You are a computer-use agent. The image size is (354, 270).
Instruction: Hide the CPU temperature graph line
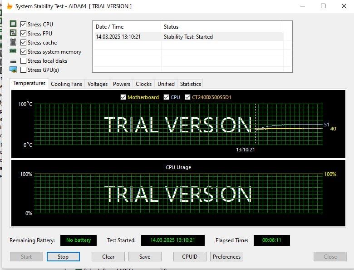tap(166, 97)
